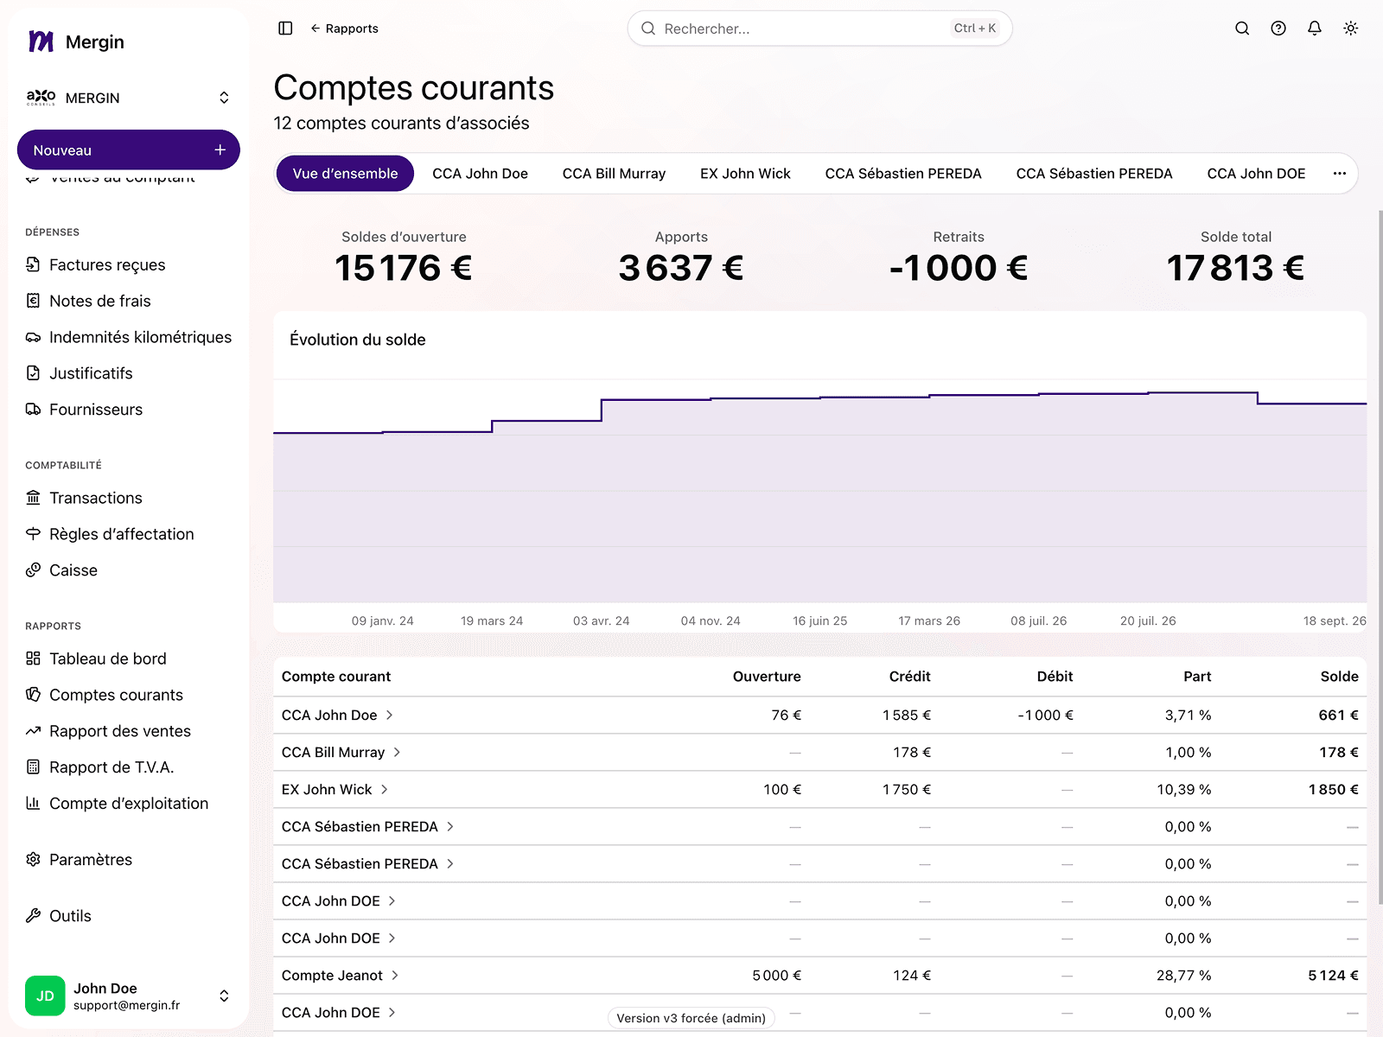Show more tabs via ellipsis button
The height and width of the screenshot is (1037, 1383).
pos(1340,174)
